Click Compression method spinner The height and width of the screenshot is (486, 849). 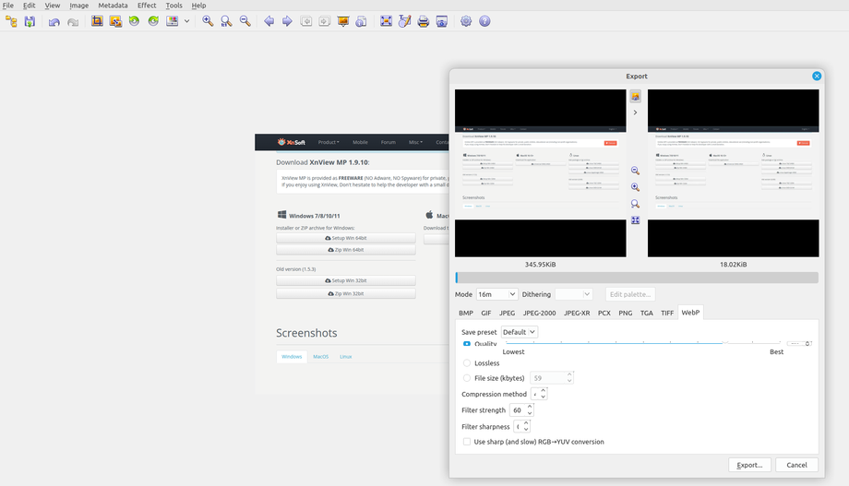(x=539, y=394)
